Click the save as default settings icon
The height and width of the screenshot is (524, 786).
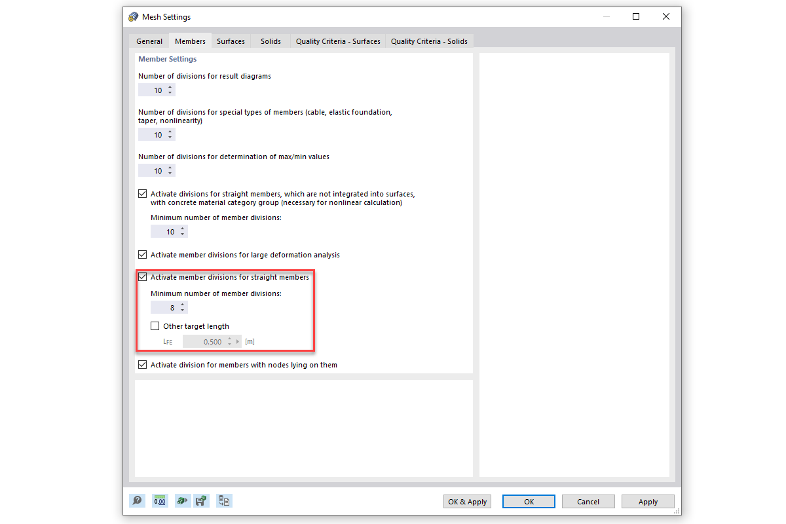tap(201, 500)
